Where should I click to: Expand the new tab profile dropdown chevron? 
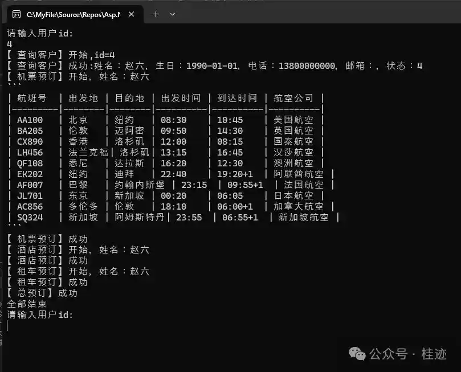[173, 14]
